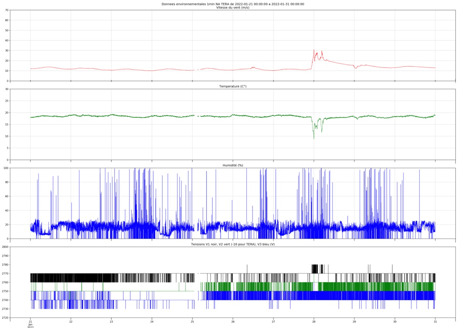459x328 pixels.
Task: Click y-axis value 70 on the wind plot
Action: click(x=7, y=10)
